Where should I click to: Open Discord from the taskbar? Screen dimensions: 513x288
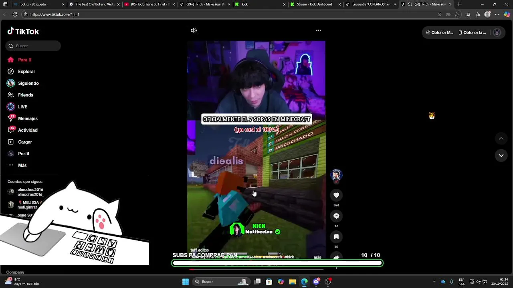pyautogui.click(x=316, y=282)
